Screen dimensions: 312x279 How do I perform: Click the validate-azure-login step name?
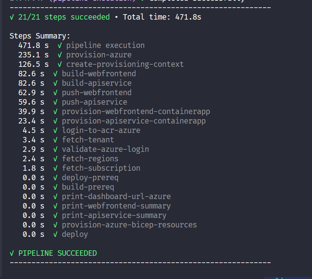pos(105,149)
